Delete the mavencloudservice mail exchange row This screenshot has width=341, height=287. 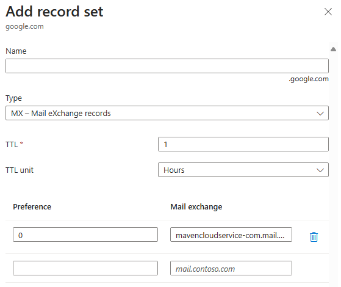coord(314,237)
